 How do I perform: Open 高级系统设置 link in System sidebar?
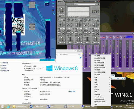point(5,71)
